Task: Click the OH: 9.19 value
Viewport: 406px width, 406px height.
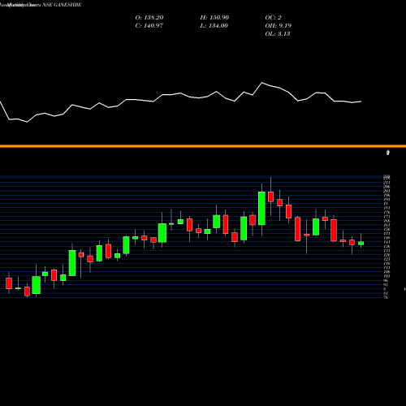Action: pyautogui.click(x=278, y=26)
